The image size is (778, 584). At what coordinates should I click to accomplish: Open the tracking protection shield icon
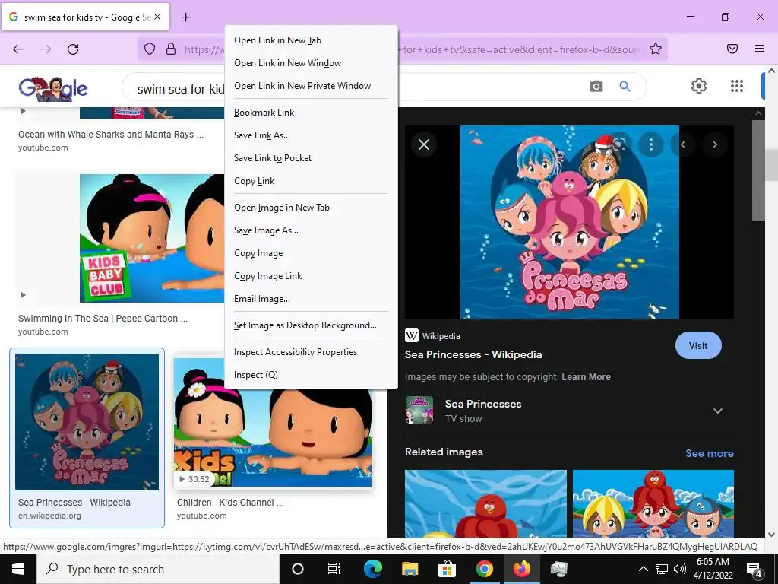pyautogui.click(x=150, y=49)
